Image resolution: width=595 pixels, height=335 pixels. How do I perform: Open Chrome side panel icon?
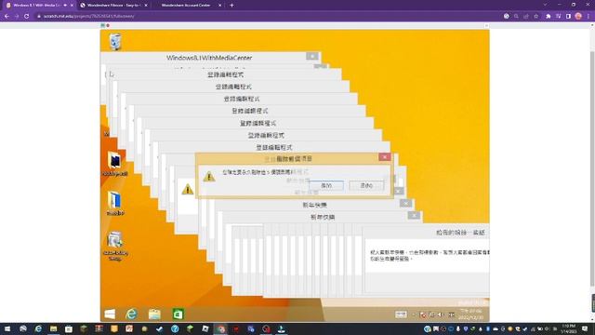pos(568,17)
